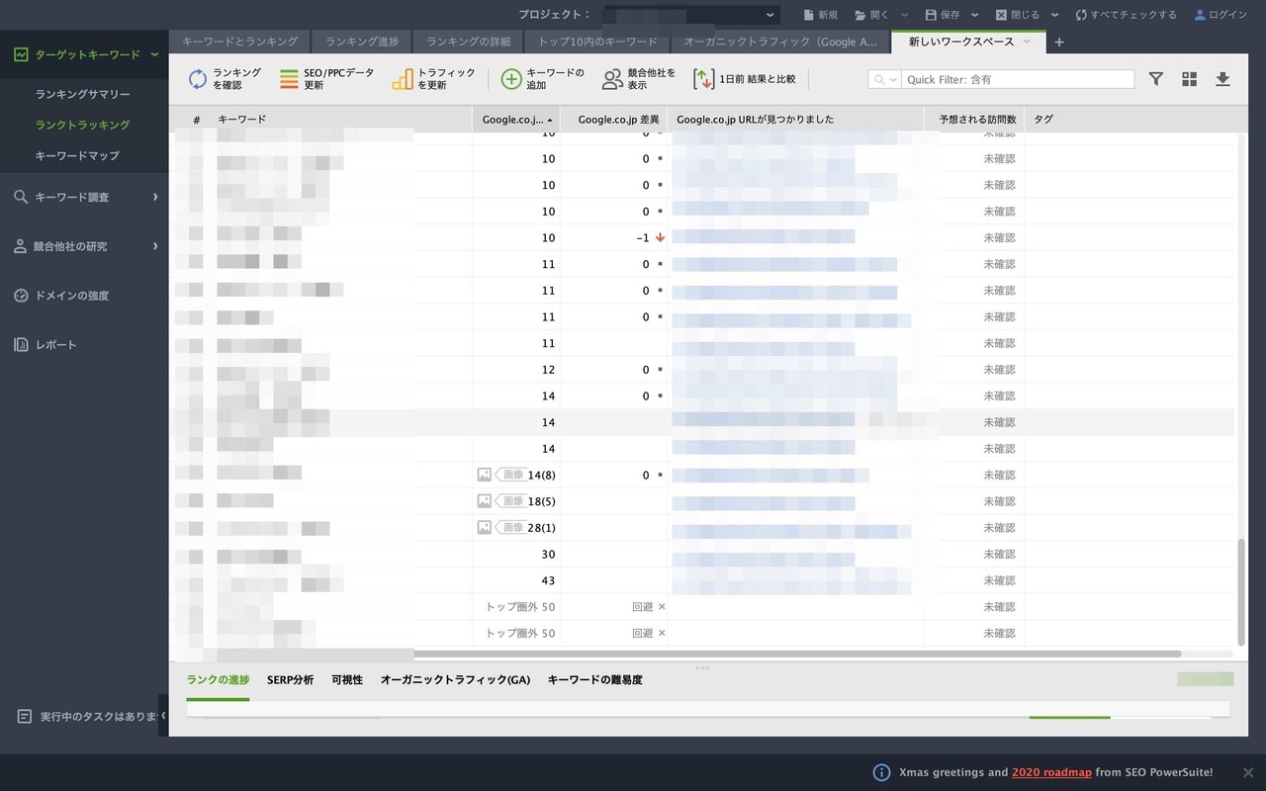Expand the 開く dropdown arrow
This screenshot has height=791, width=1266.
point(905,15)
